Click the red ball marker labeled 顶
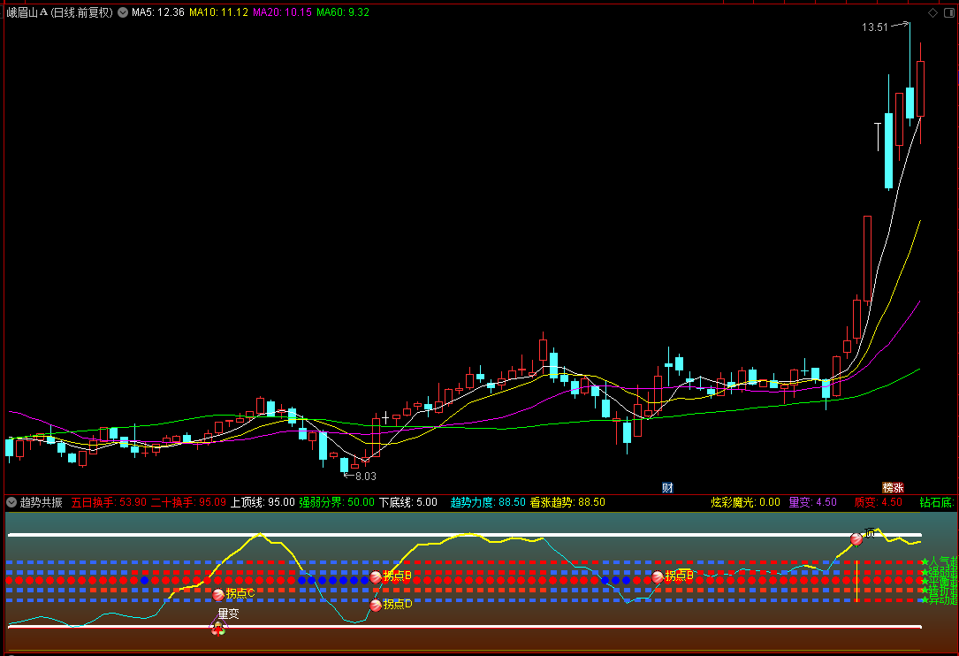This screenshot has height=656, width=959. [x=856, y=539]
